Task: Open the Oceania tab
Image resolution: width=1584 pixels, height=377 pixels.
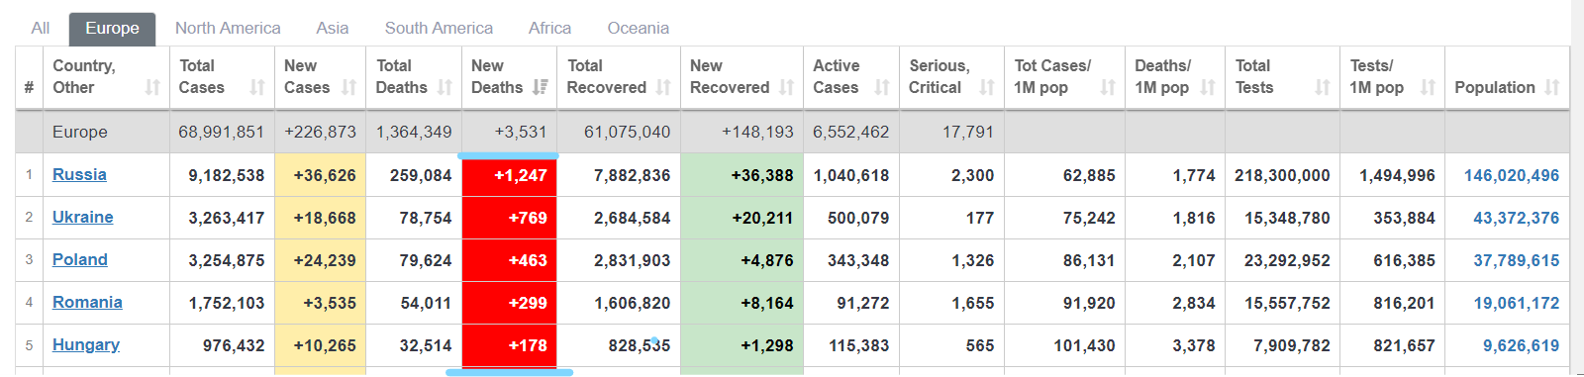Action: tap(639, 28)
